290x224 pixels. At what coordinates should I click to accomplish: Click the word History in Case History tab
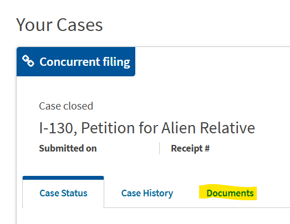tap(158, 194)
